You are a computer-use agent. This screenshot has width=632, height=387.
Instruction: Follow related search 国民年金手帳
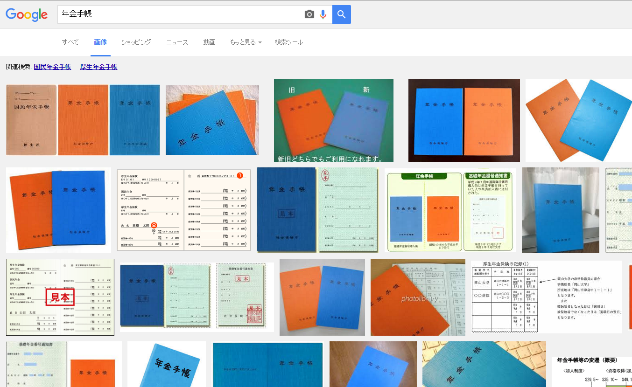tap(52, 67)
